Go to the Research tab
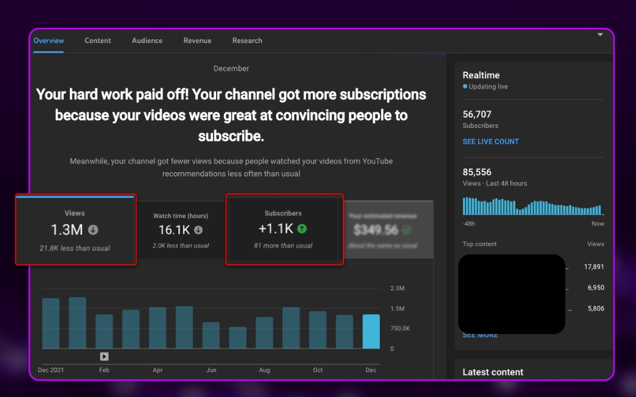 (247, 41)
